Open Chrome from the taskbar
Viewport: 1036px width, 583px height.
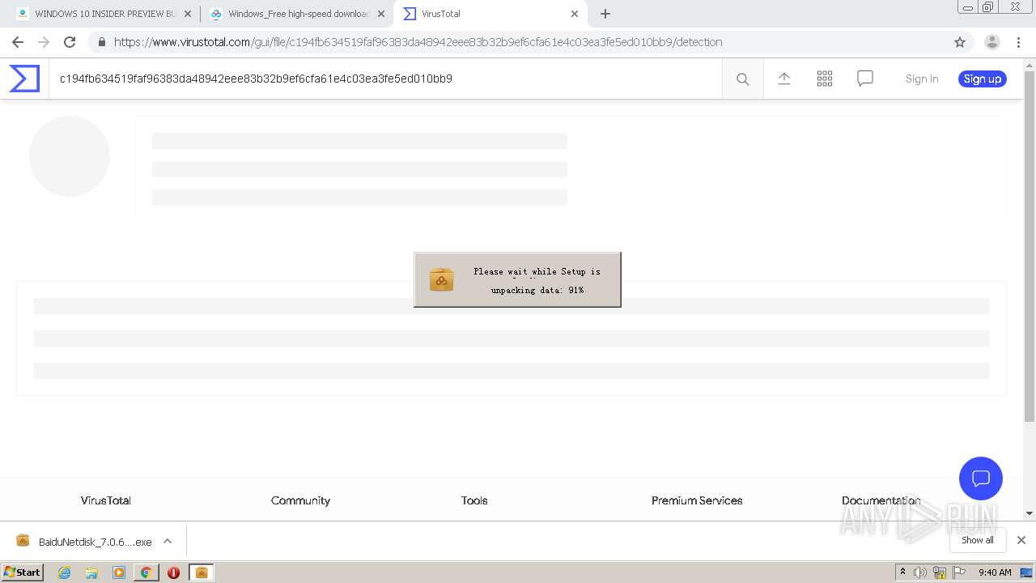point(146,572)
